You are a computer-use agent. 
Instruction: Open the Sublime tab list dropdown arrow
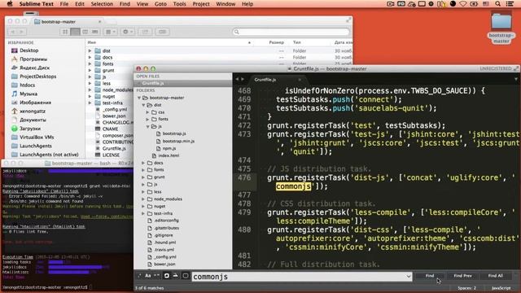[x=516, y=80]
